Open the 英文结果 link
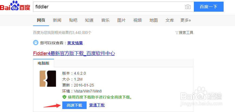This screenshot has height=112, width=235. tap(75, 43)
